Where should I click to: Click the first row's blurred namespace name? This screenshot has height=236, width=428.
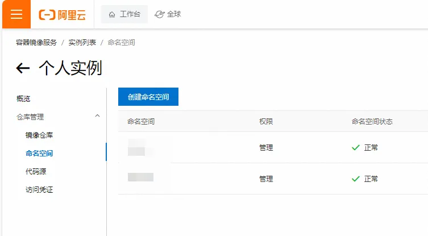(x=137, y=147)
